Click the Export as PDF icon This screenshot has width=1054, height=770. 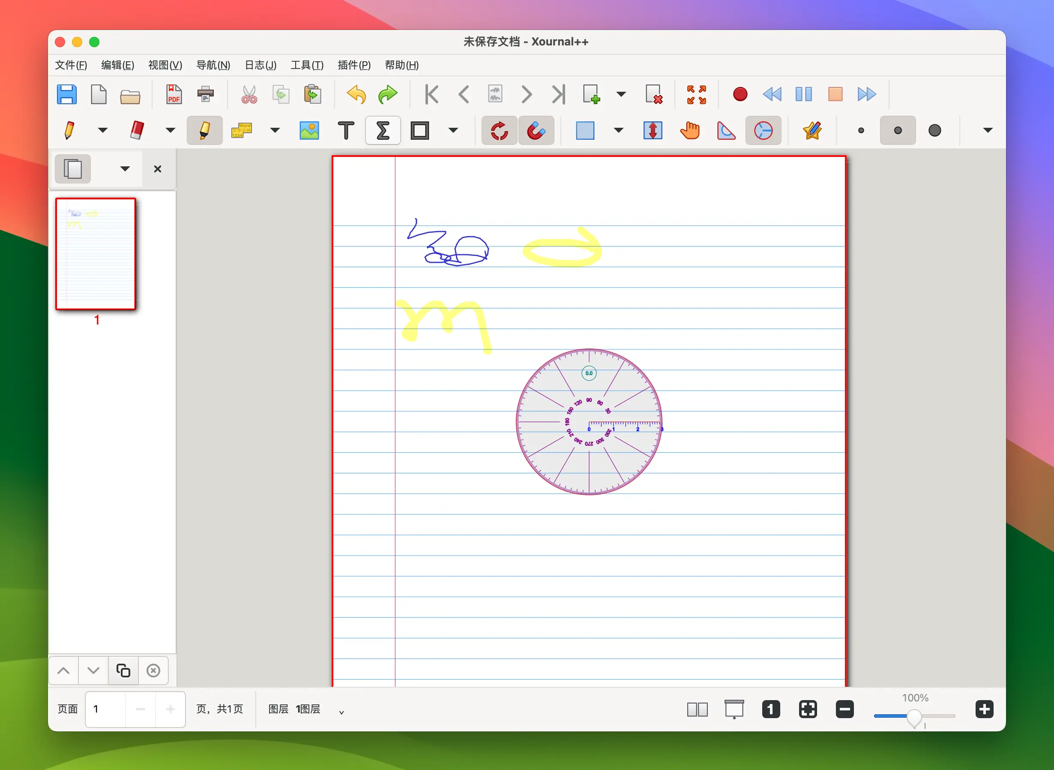(174, 95)
